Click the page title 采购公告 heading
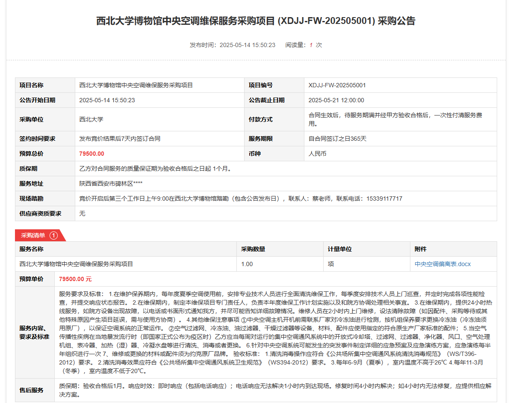 point(255,21)
